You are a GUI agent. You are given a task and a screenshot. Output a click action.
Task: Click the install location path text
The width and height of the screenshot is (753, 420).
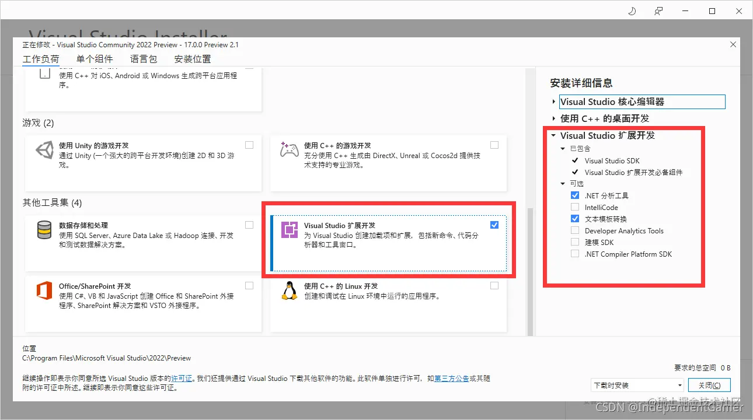pos(106,358)
